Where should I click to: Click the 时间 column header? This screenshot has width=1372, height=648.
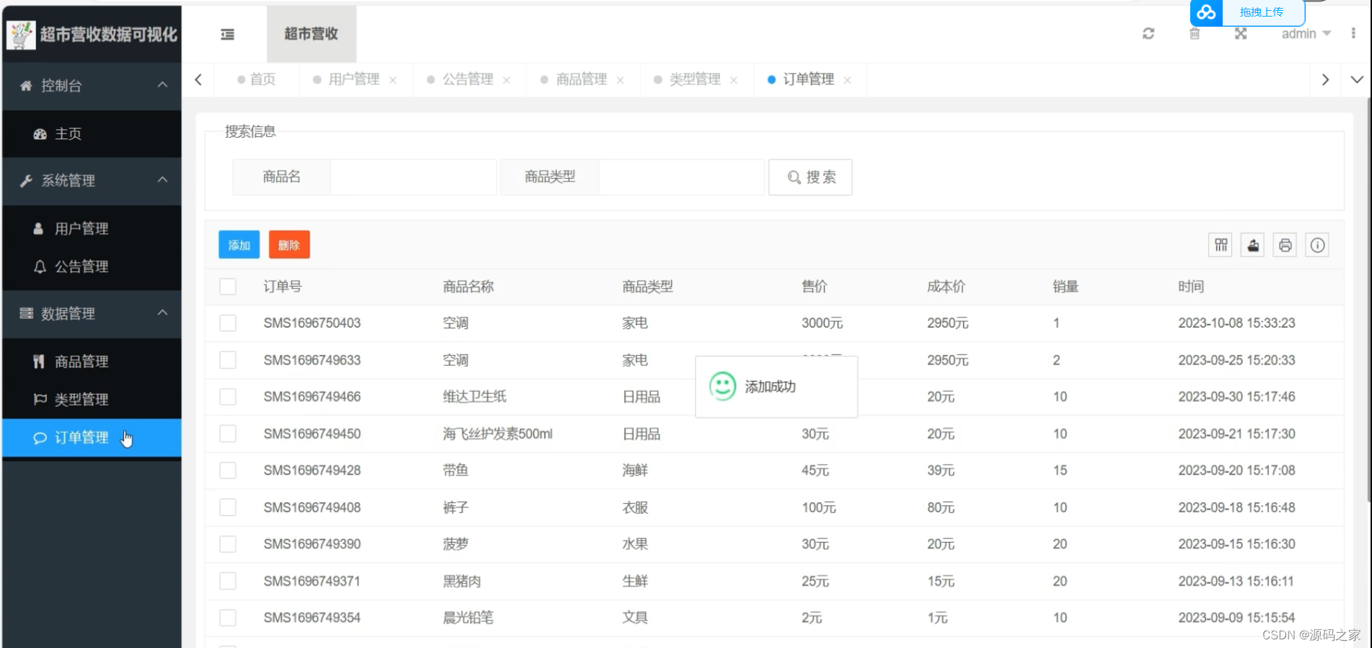click(x=1191, y=286)
